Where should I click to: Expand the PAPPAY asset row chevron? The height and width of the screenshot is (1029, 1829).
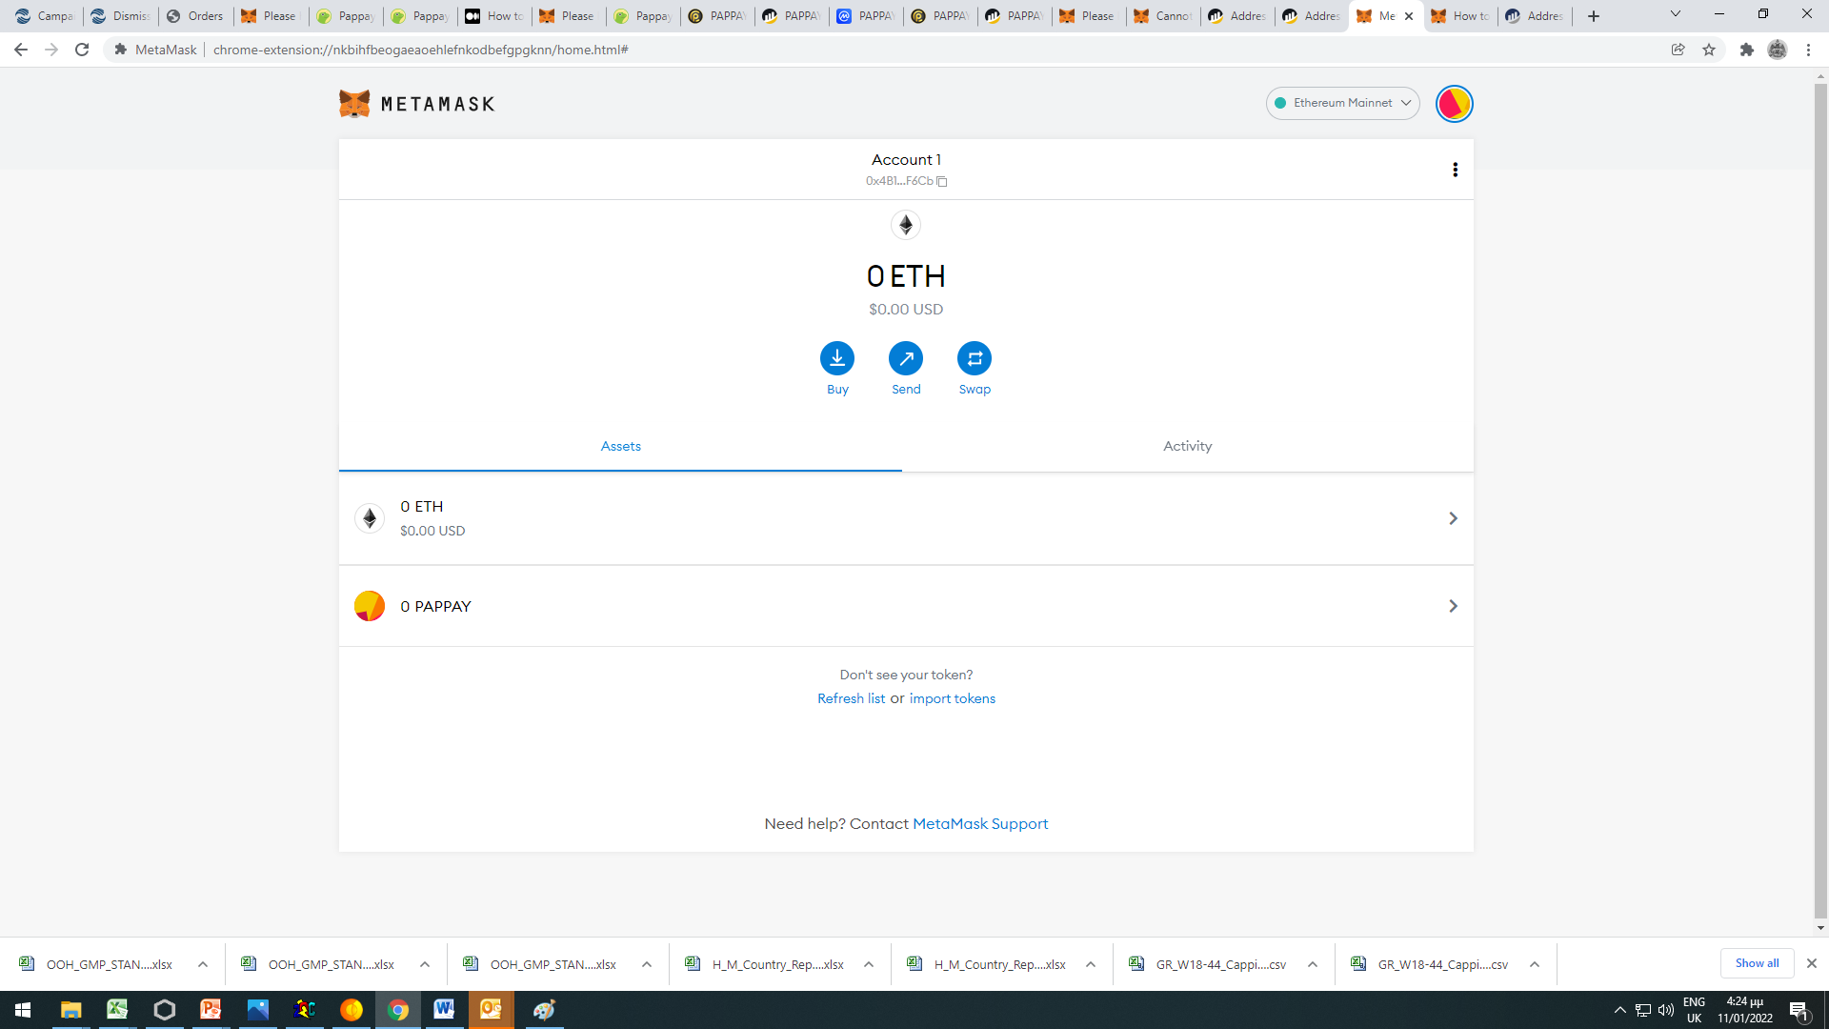click(1453, 606)
